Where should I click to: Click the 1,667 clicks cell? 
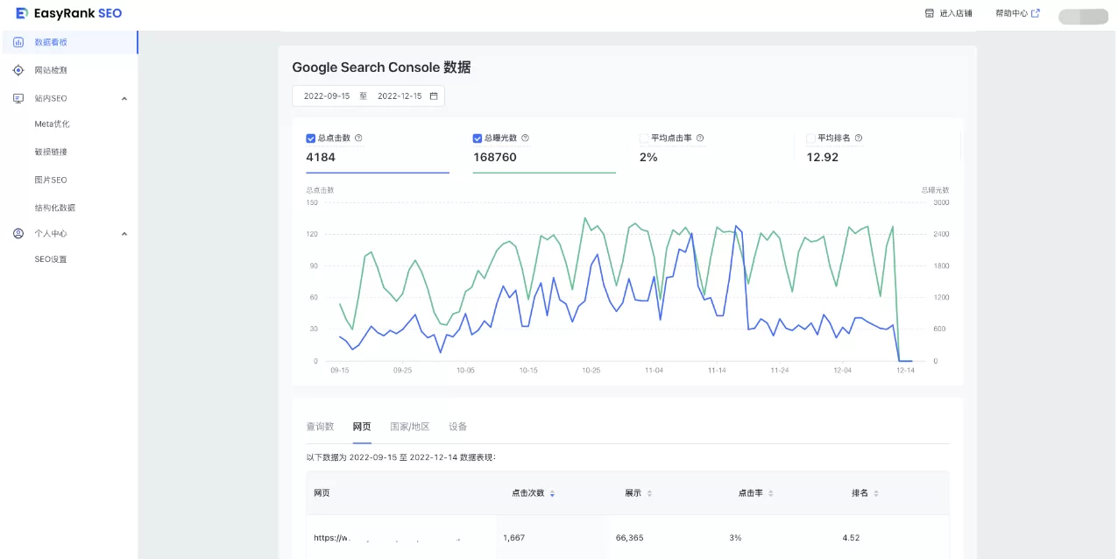514,537
